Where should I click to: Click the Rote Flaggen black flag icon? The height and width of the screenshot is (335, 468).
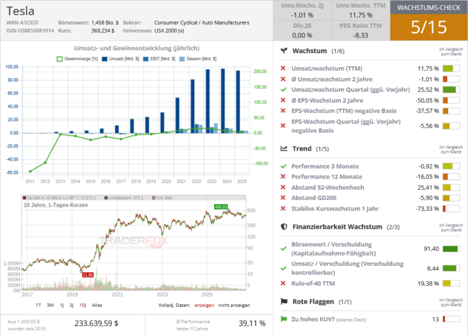(x=284, y=302)
